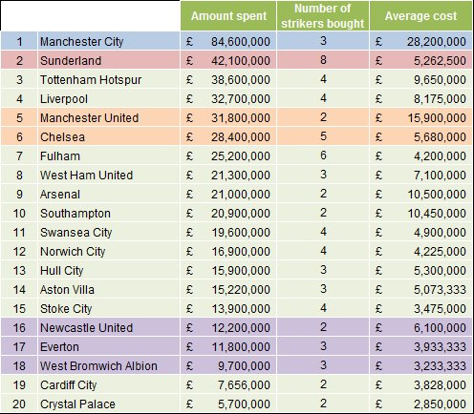Select Manchester United's strikers bought cell
Viewport: 474px width, 414px height.
coord(323,117)
